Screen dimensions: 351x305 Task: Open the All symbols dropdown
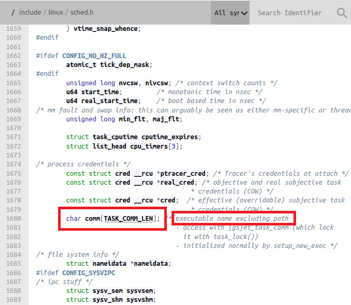pyautogui.click(x=230, y=13)
